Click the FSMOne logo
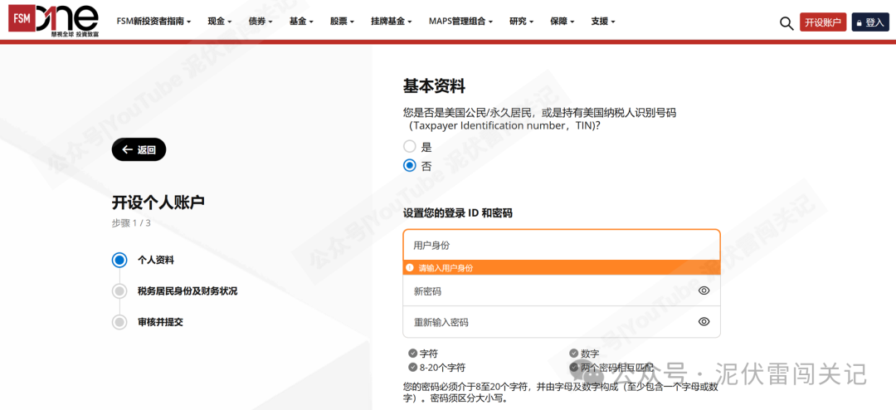896x410 pixels. pyautogui.click(x=54, y=22)
